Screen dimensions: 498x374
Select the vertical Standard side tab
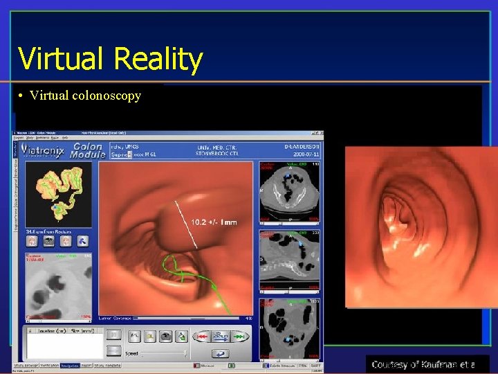click(15, 150)
